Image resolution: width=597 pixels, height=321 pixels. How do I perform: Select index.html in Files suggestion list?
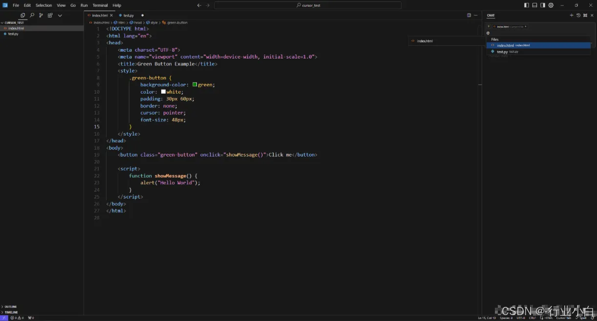pos(538,45)
